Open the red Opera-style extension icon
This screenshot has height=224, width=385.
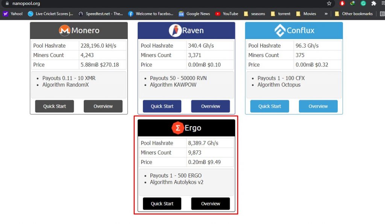[x=342, y=3]
